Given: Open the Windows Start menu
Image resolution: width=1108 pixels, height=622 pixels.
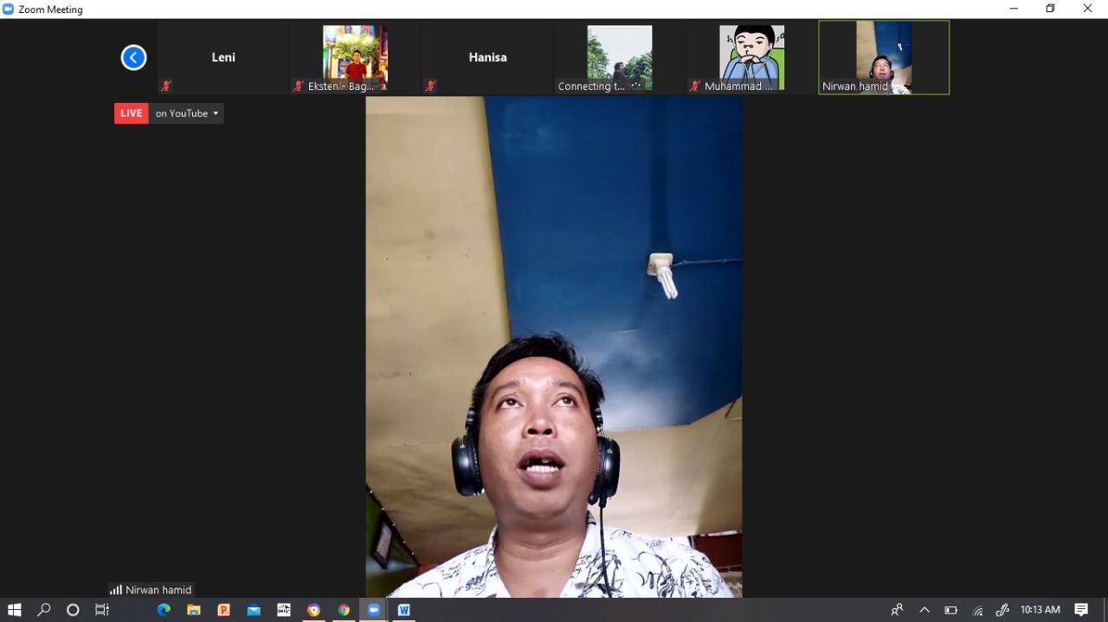Looking at the screenshot, I should [x=14, y=610].
